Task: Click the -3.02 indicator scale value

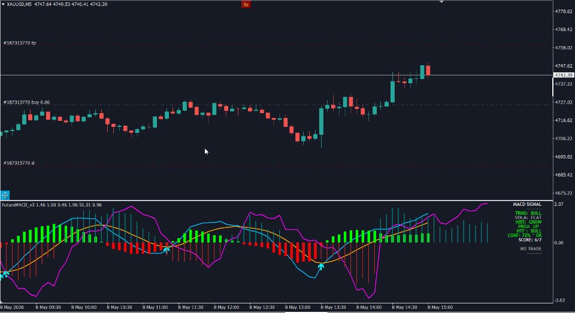Action: (559, 300)
